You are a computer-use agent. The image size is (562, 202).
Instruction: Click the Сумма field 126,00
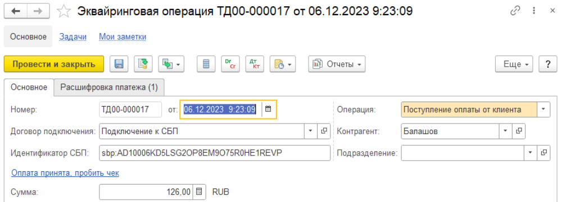tap(146, 192)
